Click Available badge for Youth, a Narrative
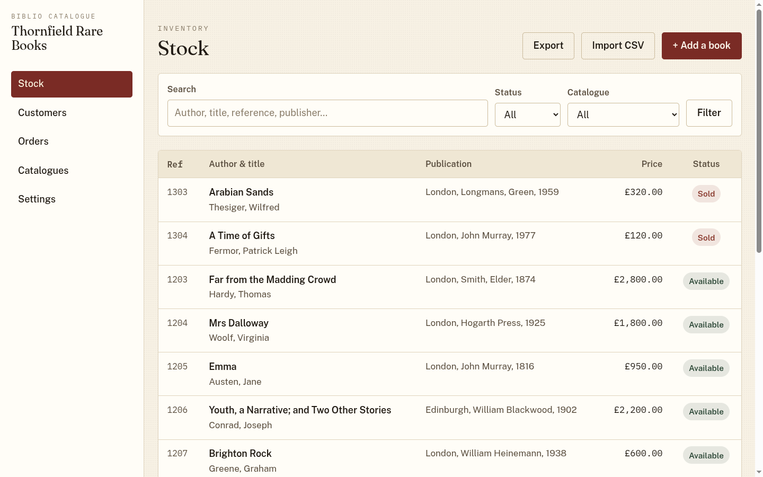 (706, 412)
